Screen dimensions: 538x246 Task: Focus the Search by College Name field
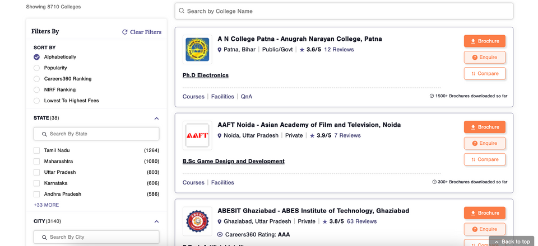344,11
